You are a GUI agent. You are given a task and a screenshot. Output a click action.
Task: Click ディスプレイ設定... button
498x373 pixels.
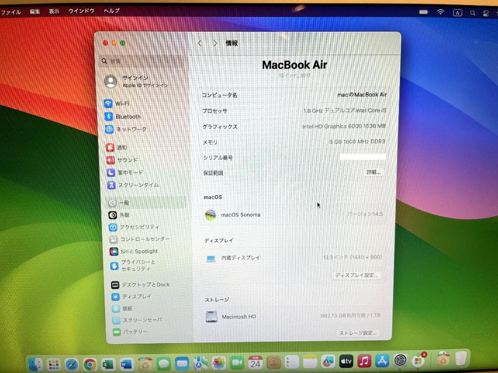[x=356, y=275]
